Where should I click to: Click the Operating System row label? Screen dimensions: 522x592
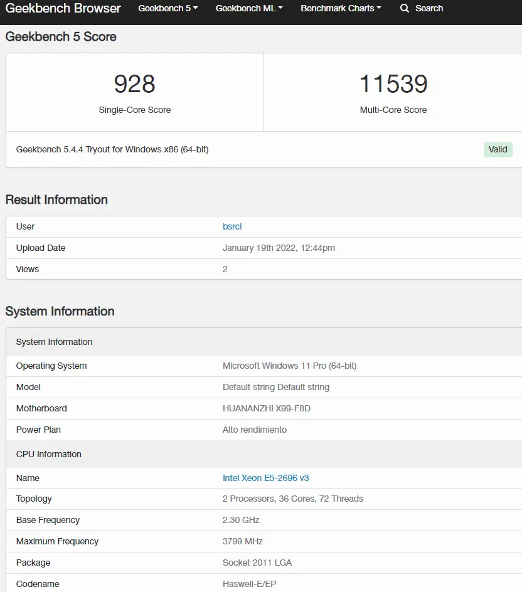(51, 366)
